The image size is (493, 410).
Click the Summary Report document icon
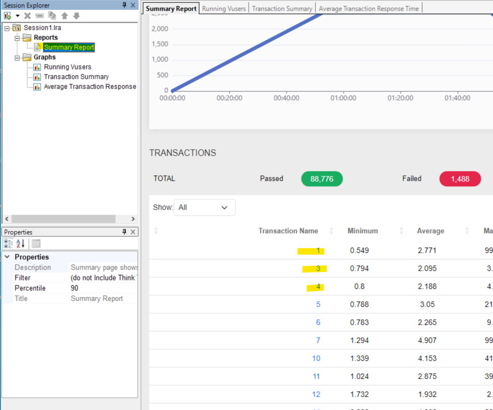(x=37, y=47)
